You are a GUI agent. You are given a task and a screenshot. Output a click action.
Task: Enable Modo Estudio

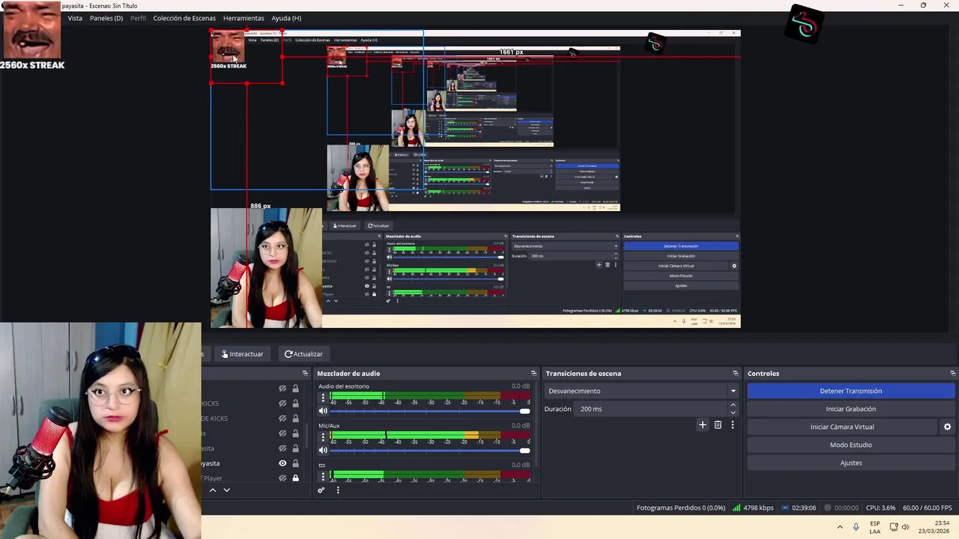coord(850,445)
